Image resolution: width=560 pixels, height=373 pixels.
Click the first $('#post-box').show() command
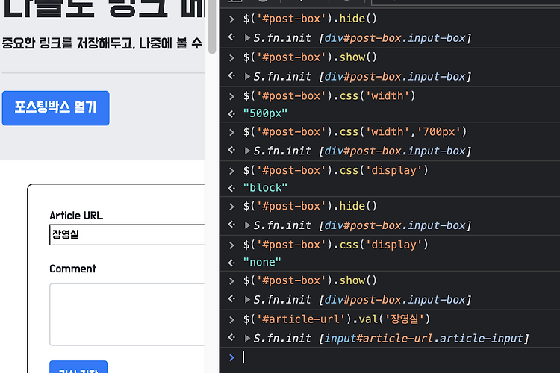(x=310, y=57)
